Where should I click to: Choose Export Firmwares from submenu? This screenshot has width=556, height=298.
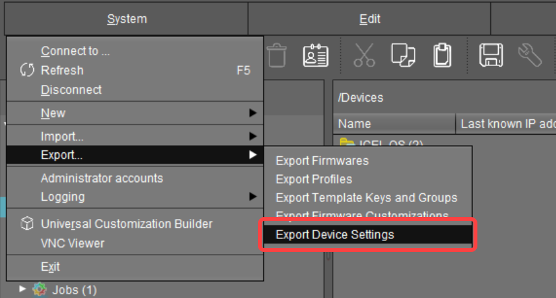point(322,161)
